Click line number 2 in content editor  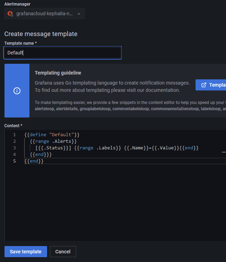coord(14,141)
